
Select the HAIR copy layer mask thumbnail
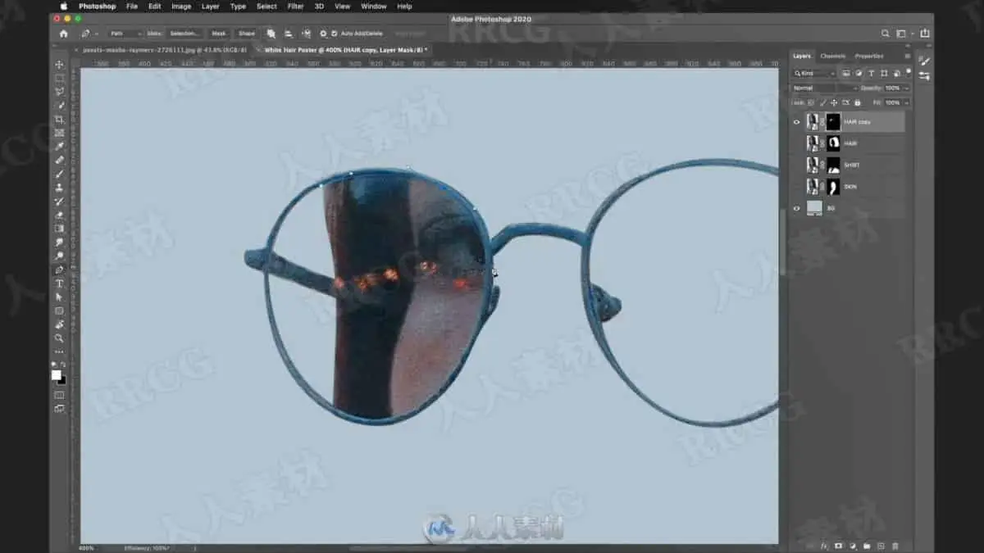click(x=833, y=122)
